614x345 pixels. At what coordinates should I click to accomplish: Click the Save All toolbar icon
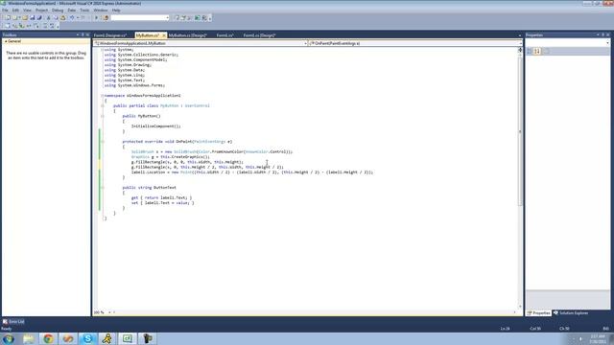(x=39, y=17)
